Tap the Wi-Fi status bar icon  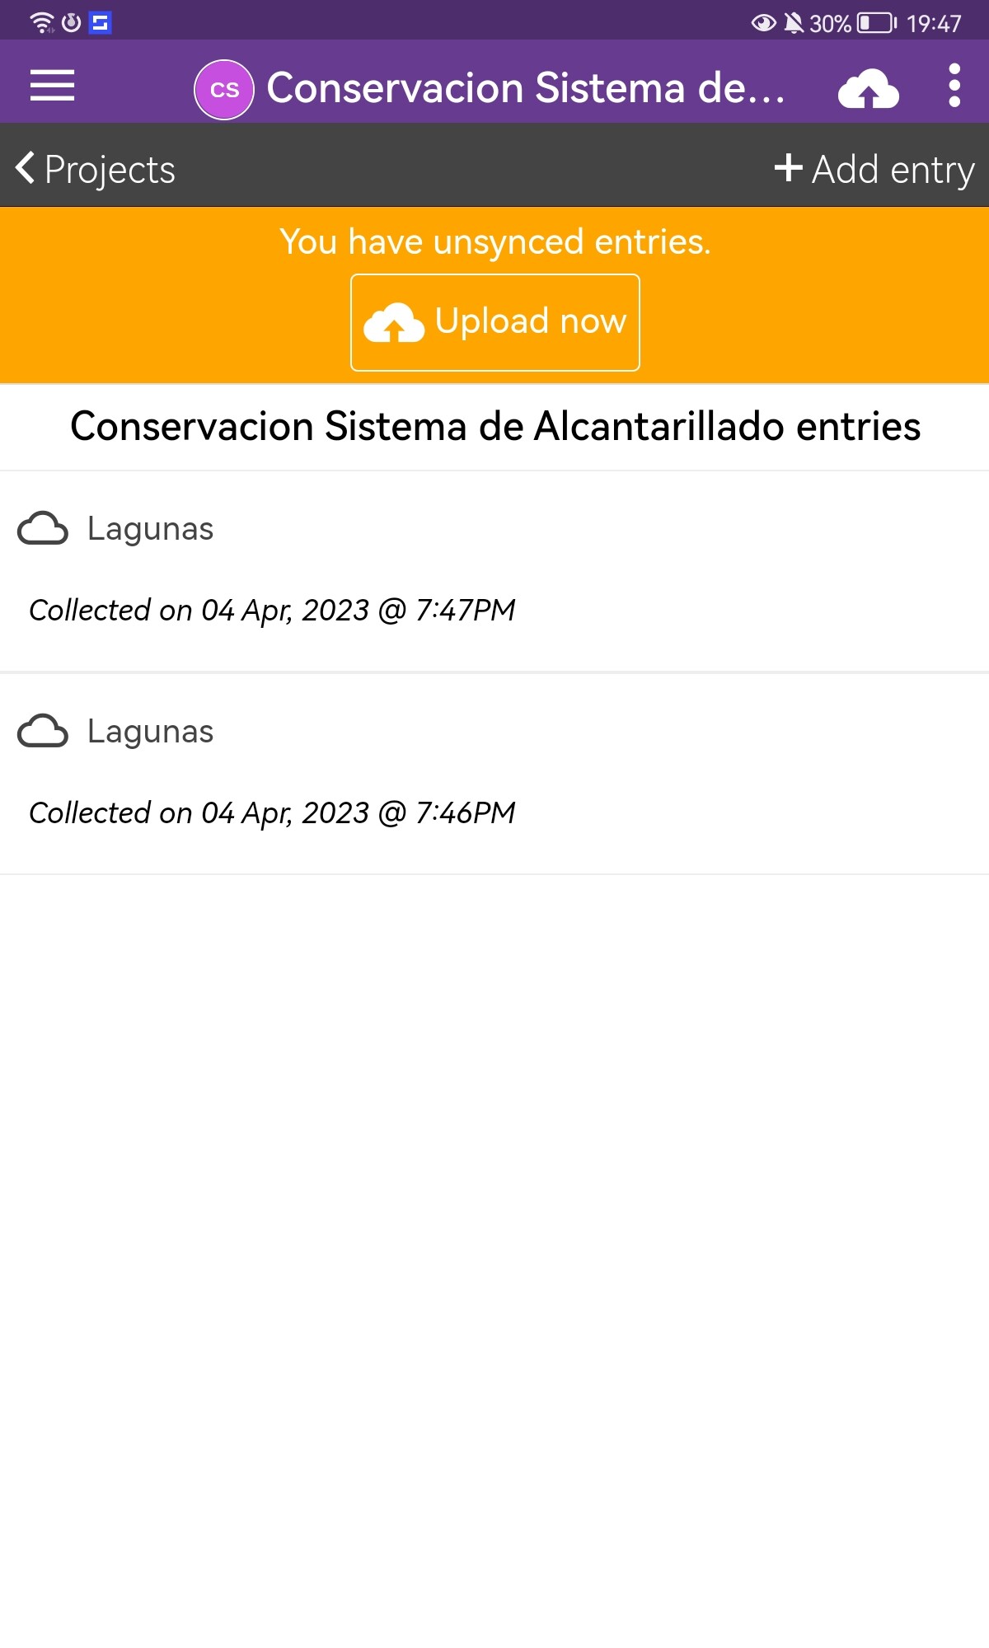click(41, 22)
